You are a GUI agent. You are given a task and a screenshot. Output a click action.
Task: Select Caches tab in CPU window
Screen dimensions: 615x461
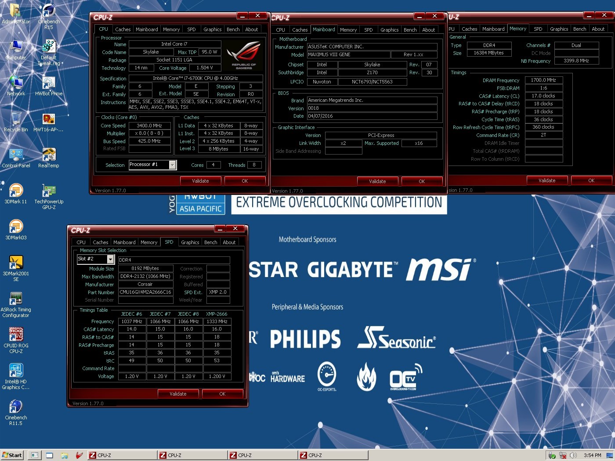(x=123, y=29)
